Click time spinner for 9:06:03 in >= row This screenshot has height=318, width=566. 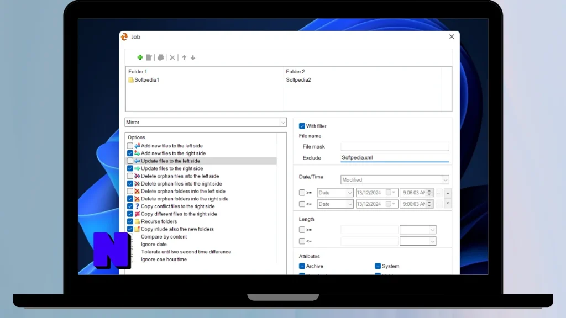(x=429, y=193)
